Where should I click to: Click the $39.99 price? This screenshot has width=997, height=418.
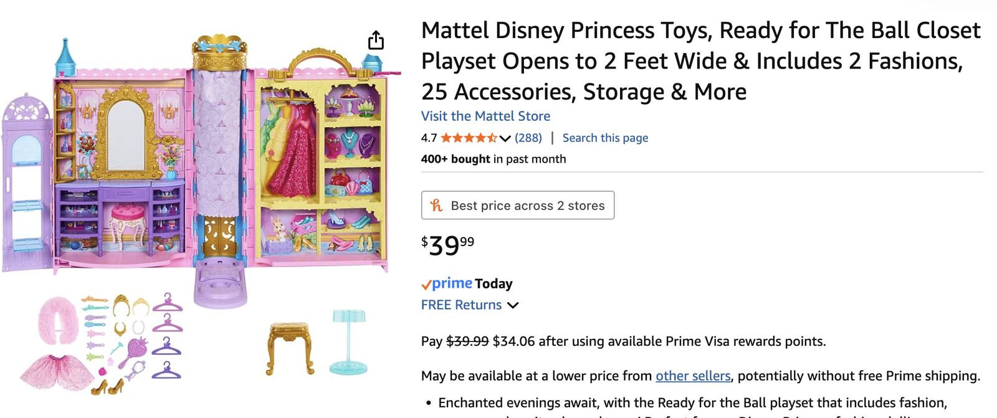click(447, 245)
